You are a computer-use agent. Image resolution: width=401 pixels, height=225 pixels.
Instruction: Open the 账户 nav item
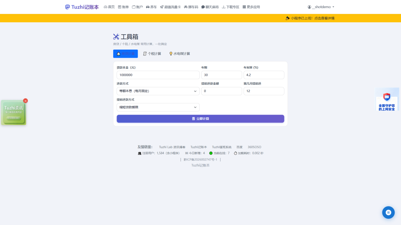137,7
